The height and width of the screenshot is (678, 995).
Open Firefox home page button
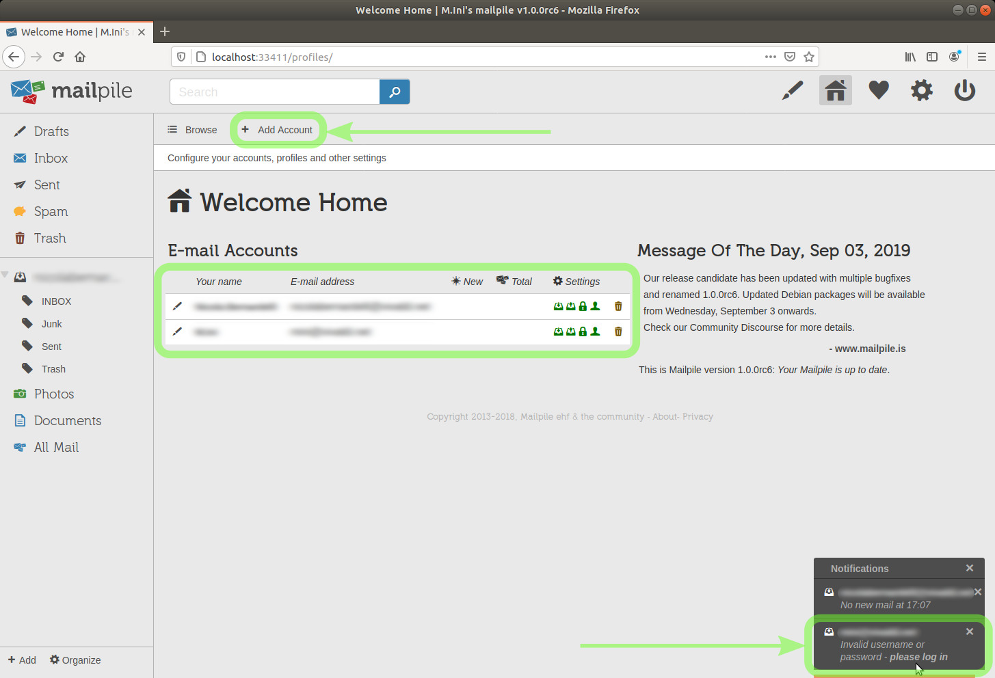(x=80, y=57)
